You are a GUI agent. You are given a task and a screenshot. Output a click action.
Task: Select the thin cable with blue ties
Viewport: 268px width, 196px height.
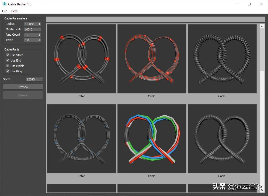coord(81,139)
